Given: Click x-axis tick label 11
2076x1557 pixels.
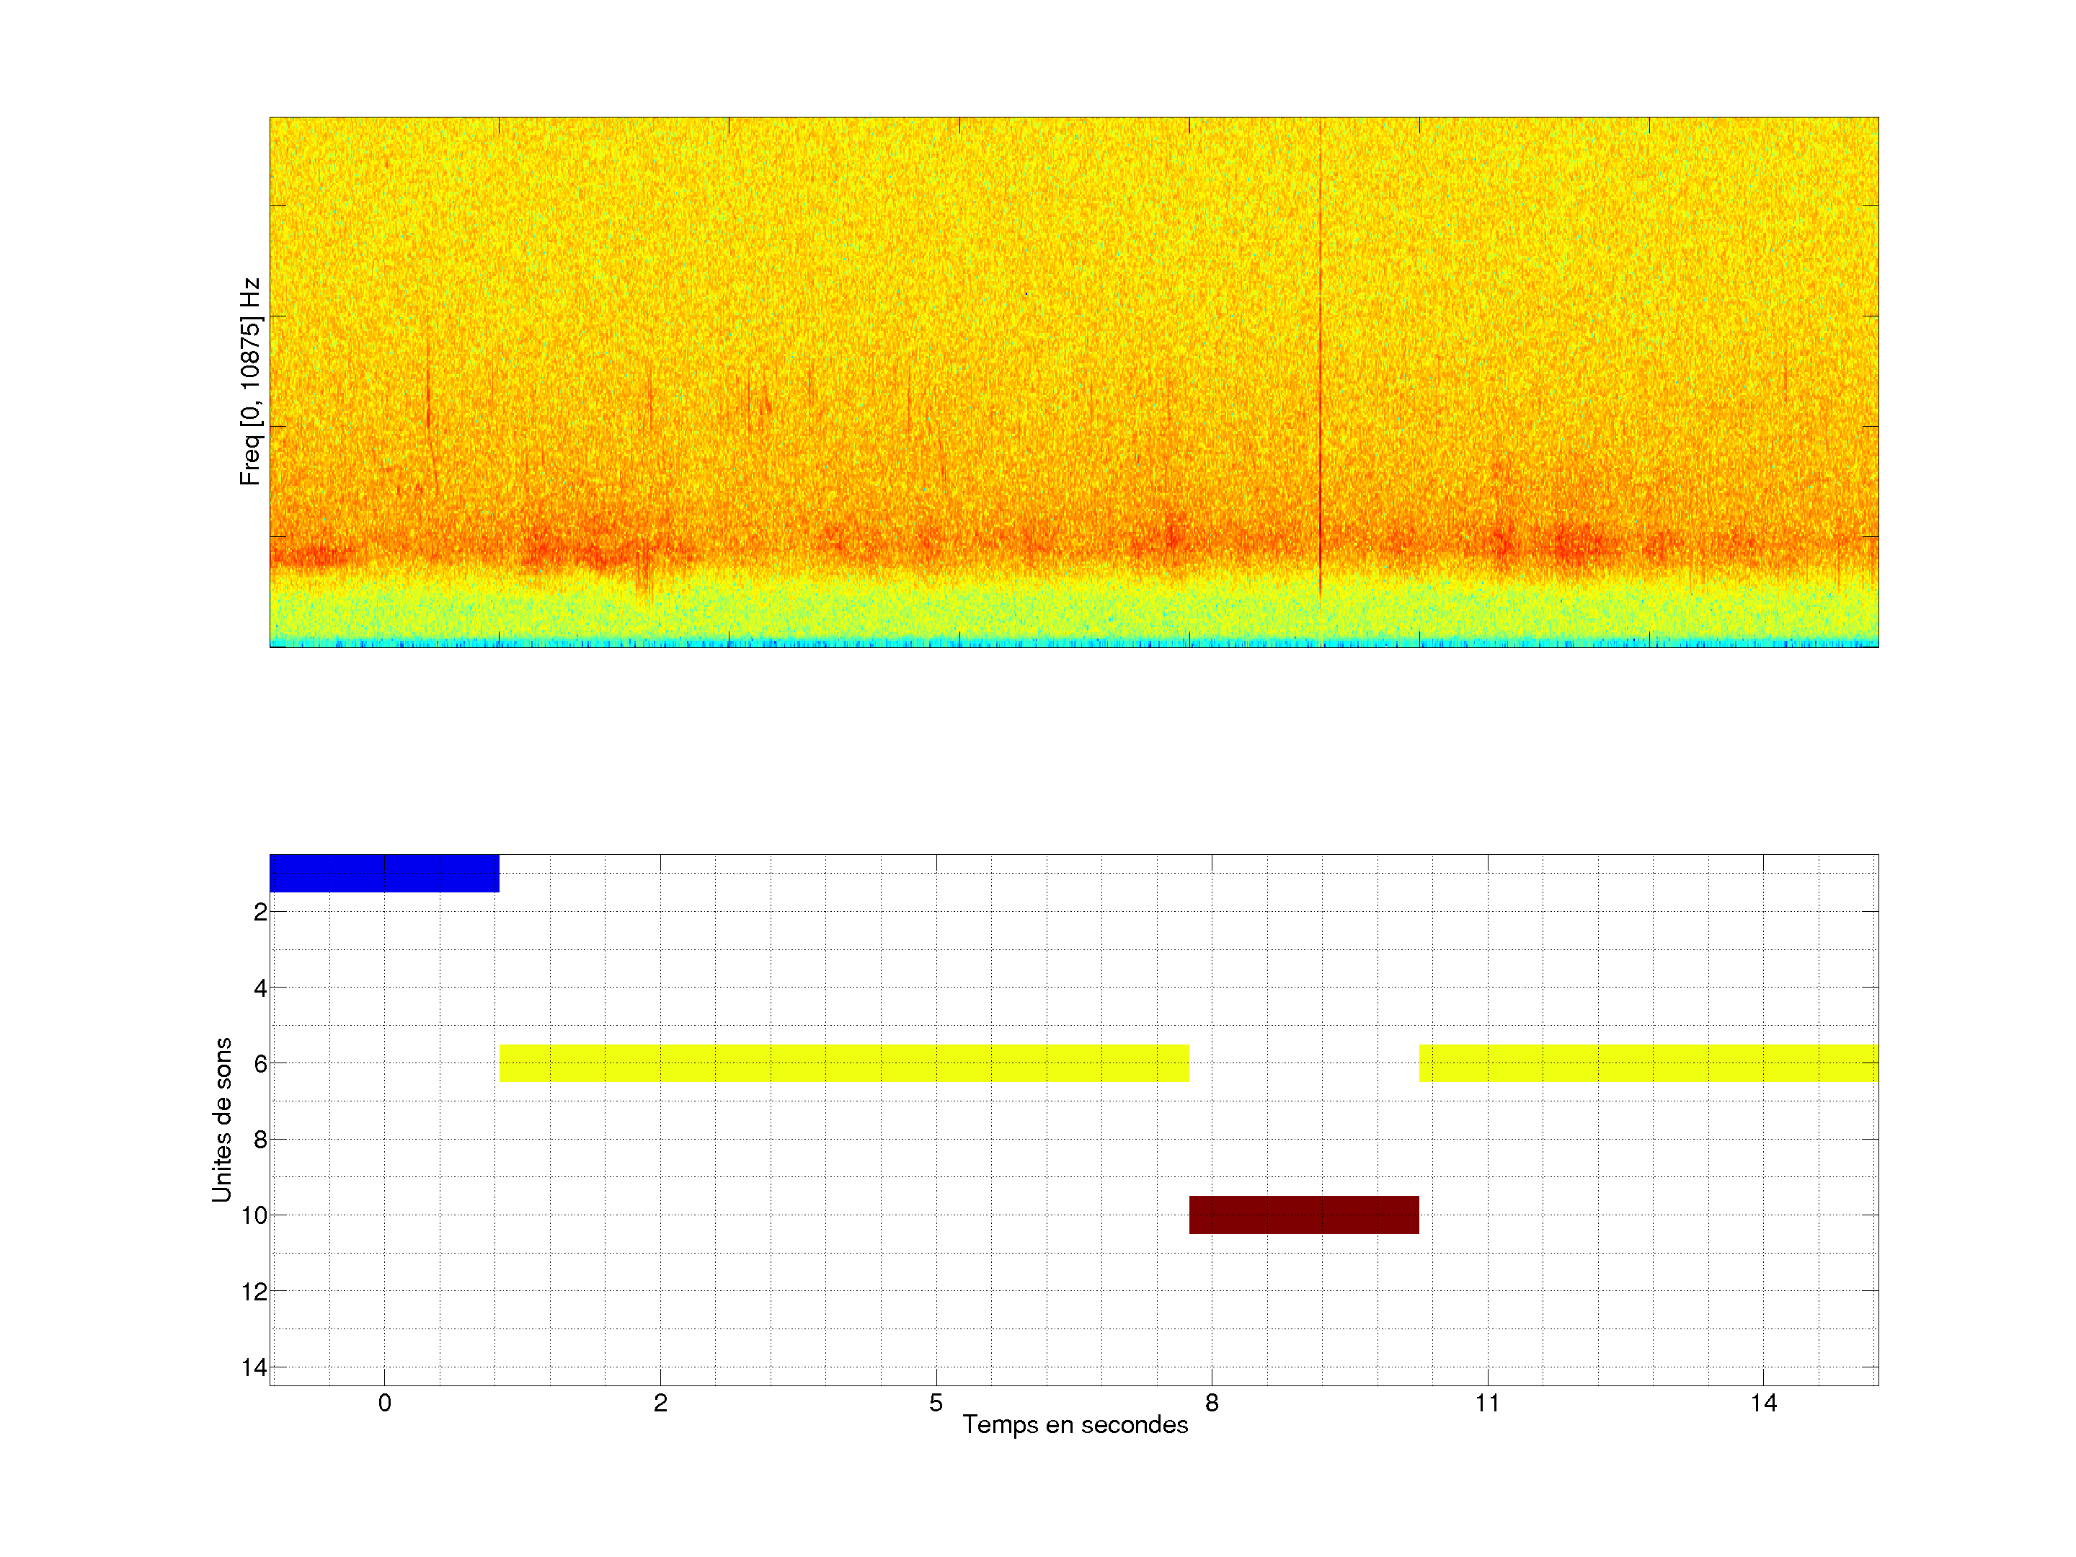Looking at the screenshot, I should [1486, 1403].
